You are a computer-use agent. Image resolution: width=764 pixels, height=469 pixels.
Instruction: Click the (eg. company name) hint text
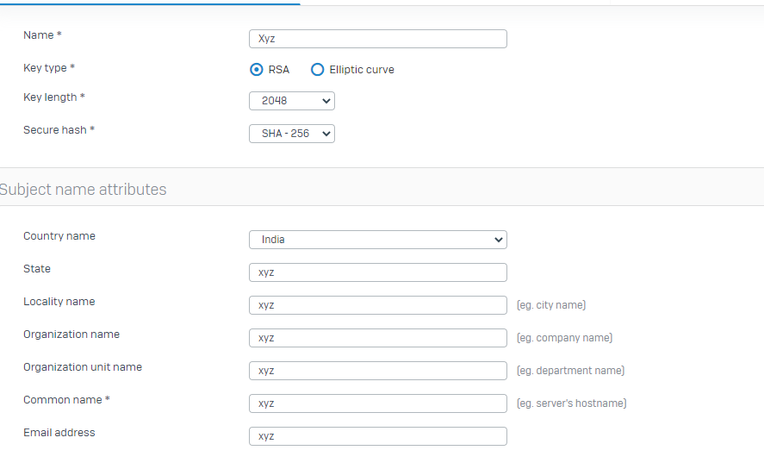[x=564, y=338]
